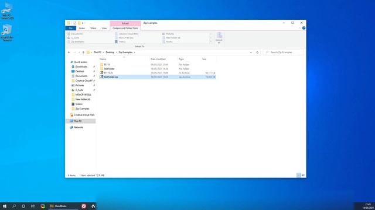
Task: Open the File tab
Action: 71,28
